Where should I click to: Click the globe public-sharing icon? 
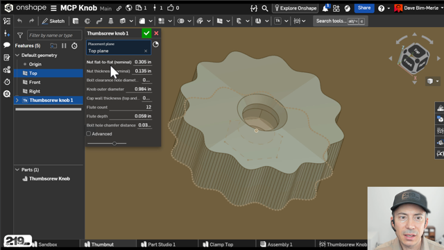coord(129,8)
